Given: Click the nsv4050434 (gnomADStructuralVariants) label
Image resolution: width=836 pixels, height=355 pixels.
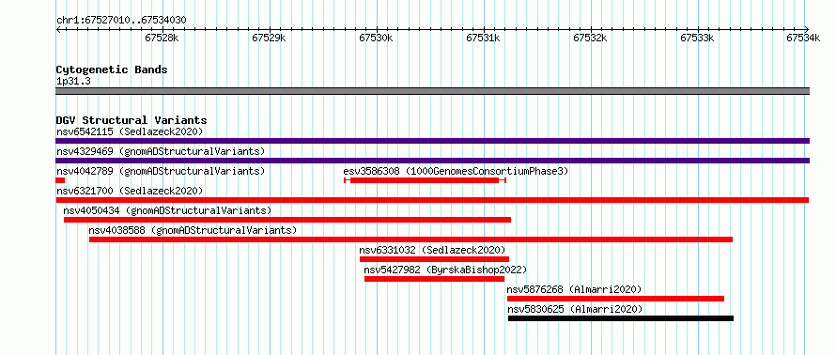Looking at the screenshot, I should pyautogui.click(x=167, y=210).
